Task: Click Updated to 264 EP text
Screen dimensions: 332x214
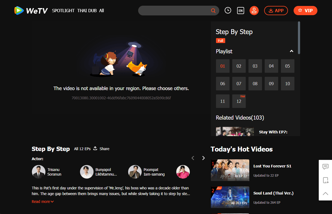Action: (267, 202)
